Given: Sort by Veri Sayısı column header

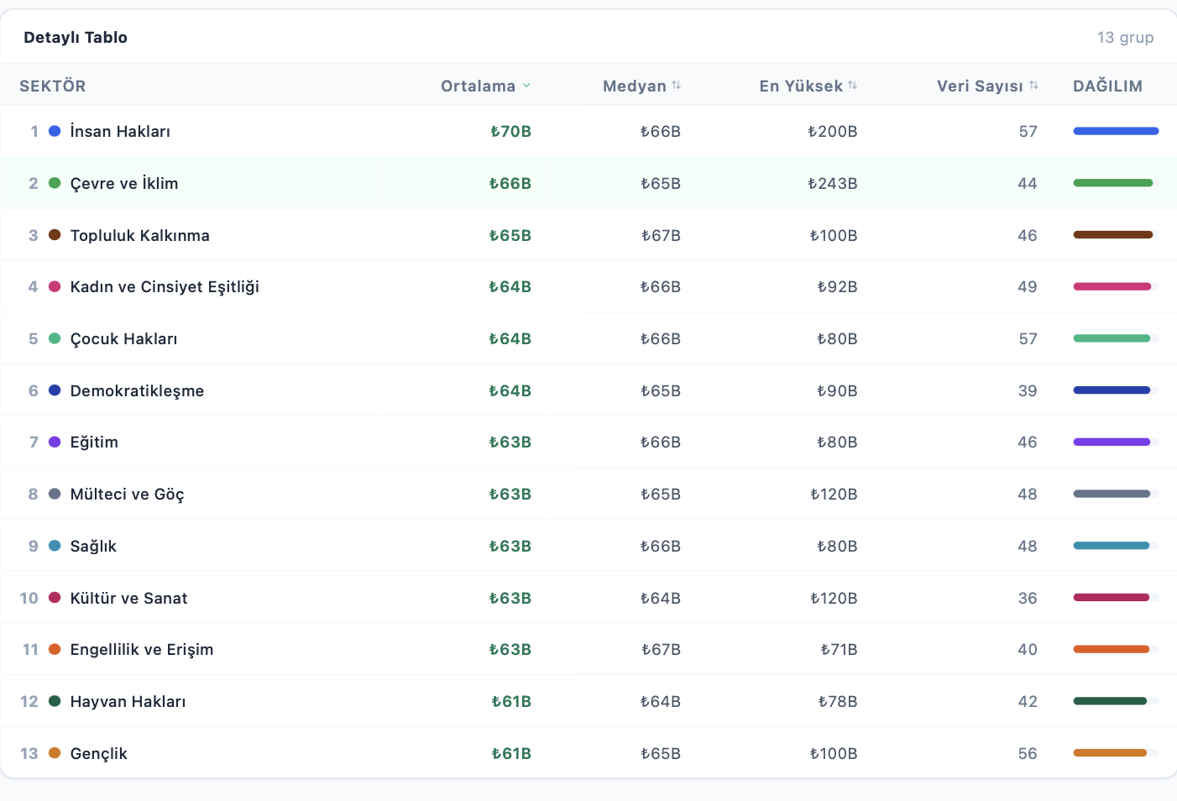Looking at the screenshot, I should point(987,86).
